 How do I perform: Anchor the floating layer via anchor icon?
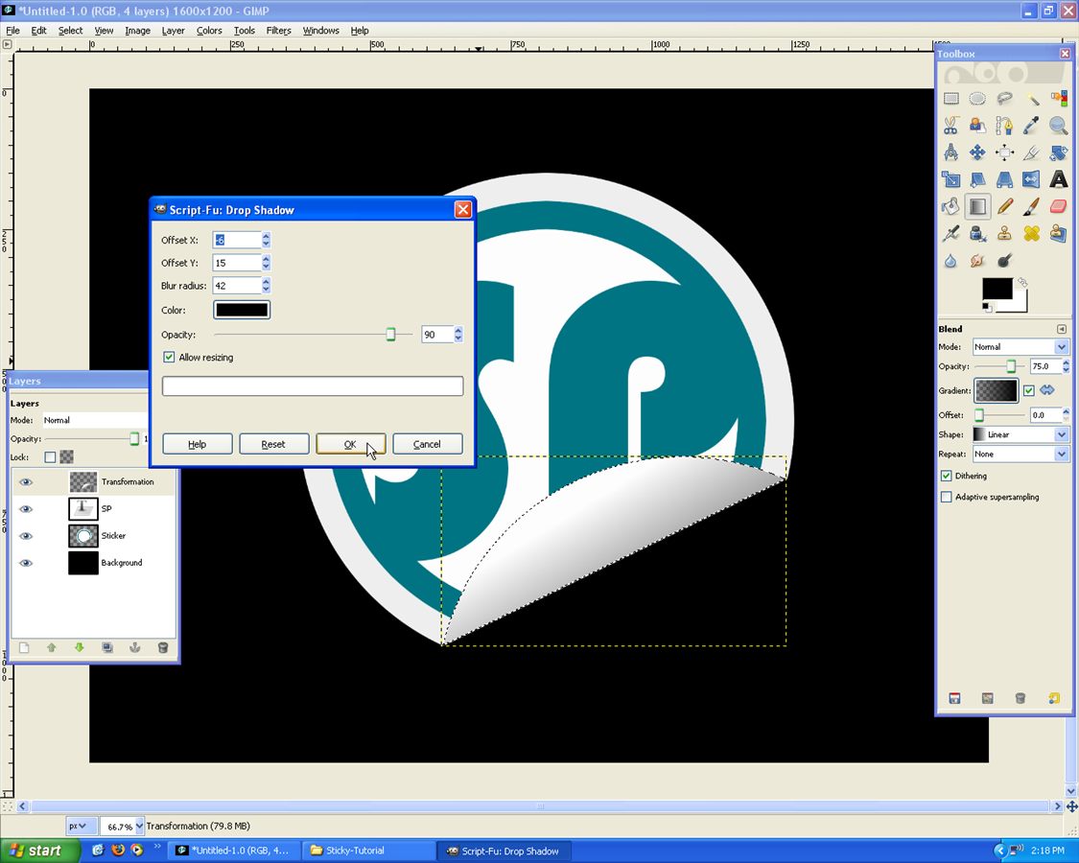pyautogui.click(x=135, y=647)
